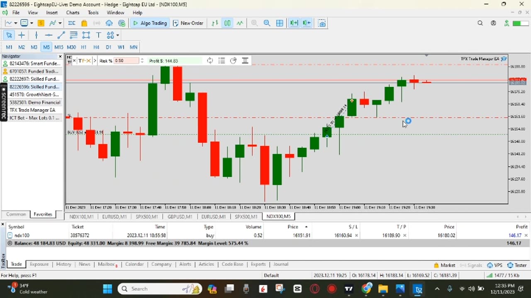Collapse the Balance summary row
The height and width of the screenshot is (298, 531).
pyautogui.click(x=10, y=243)
